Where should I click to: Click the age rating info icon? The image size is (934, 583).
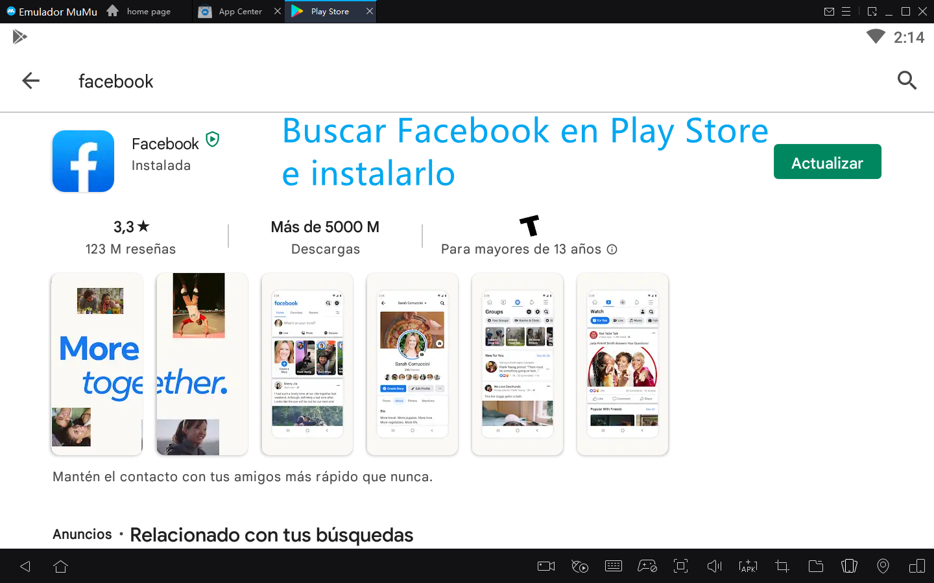click(612, 250)
